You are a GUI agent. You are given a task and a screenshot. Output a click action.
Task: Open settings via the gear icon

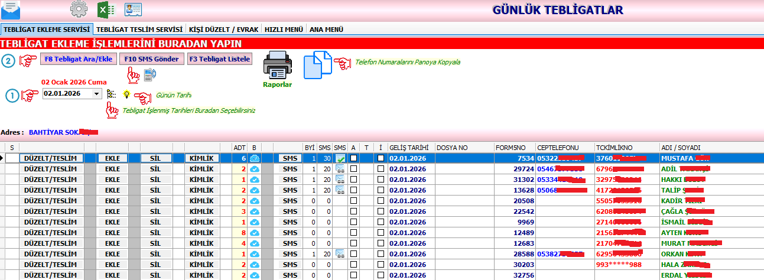[79, 9]
